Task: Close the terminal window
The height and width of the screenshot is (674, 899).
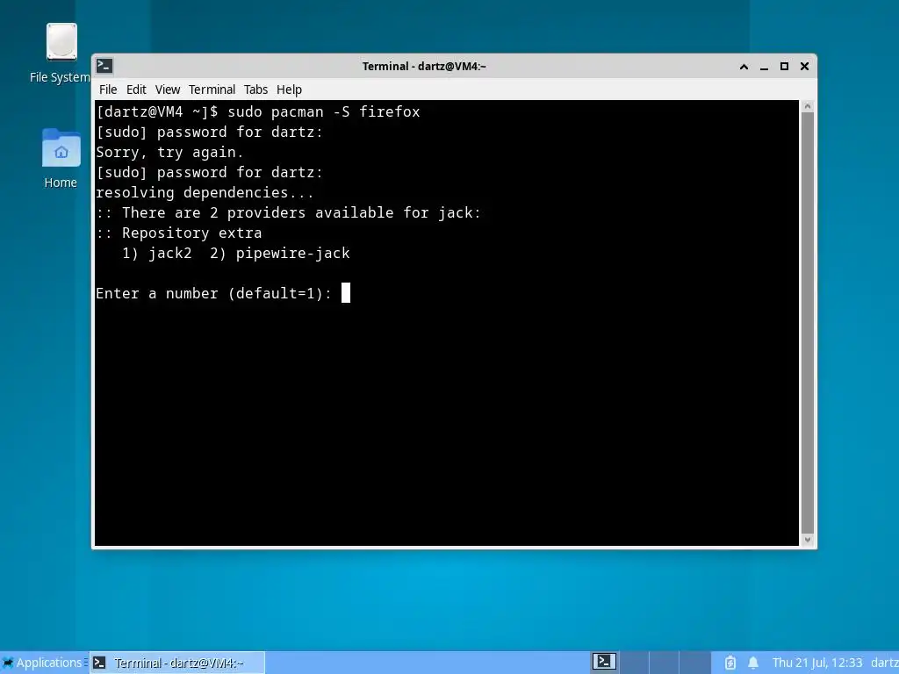Action: (x=804, y=67)
